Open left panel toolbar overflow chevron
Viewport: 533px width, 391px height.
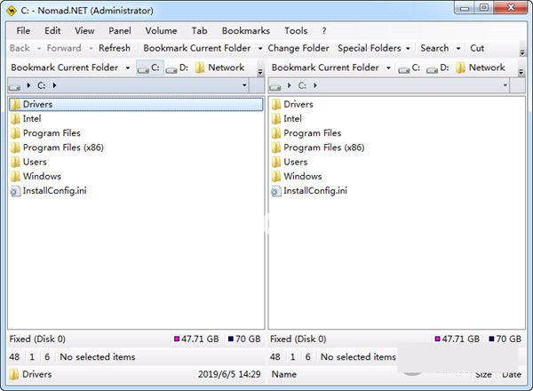tap(260, 72)
